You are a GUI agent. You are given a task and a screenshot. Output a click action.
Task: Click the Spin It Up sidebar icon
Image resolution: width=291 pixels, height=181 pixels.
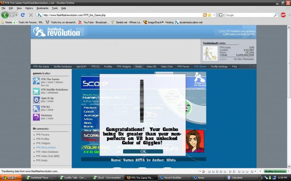pos(36,100)
